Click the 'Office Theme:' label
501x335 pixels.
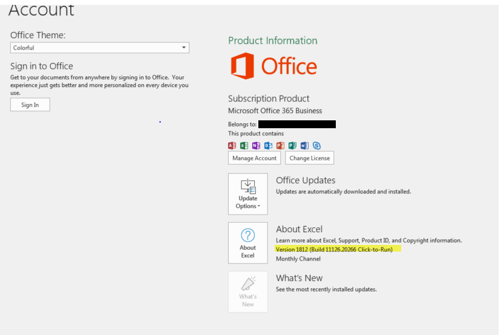pos(38,35)
